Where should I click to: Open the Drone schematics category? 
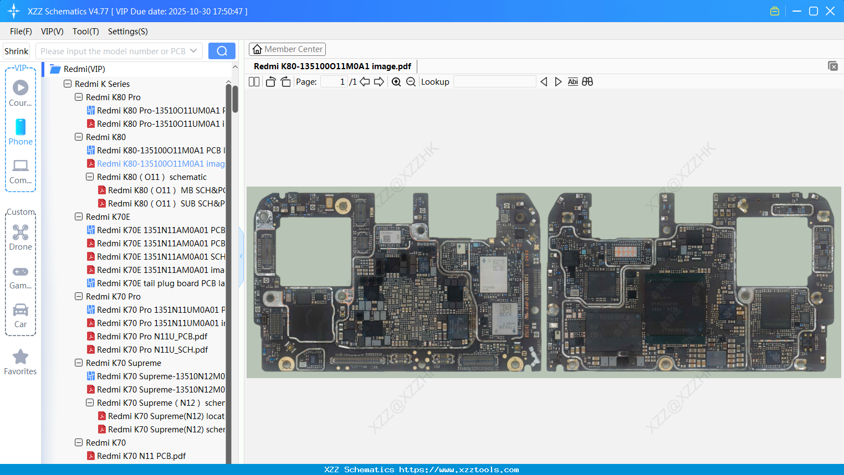[21, 237]
